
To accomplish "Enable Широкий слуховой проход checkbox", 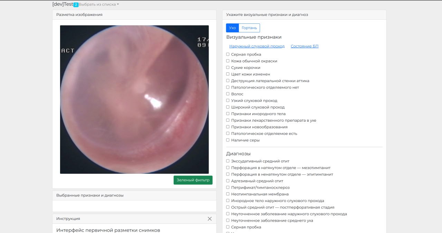I will [x=228, y=107].
